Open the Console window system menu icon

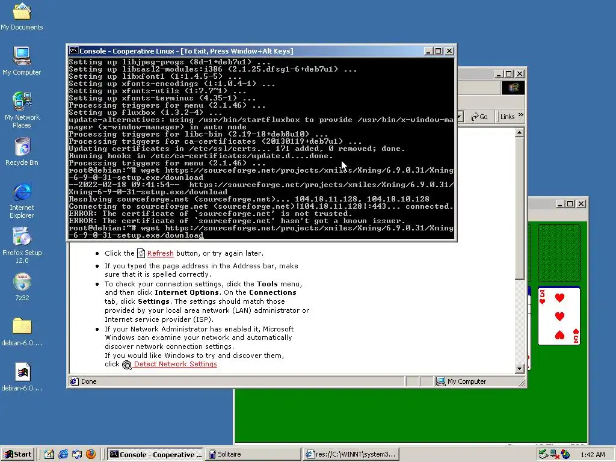73,51
